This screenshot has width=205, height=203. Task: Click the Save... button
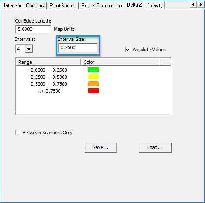[x=101, y=147]
